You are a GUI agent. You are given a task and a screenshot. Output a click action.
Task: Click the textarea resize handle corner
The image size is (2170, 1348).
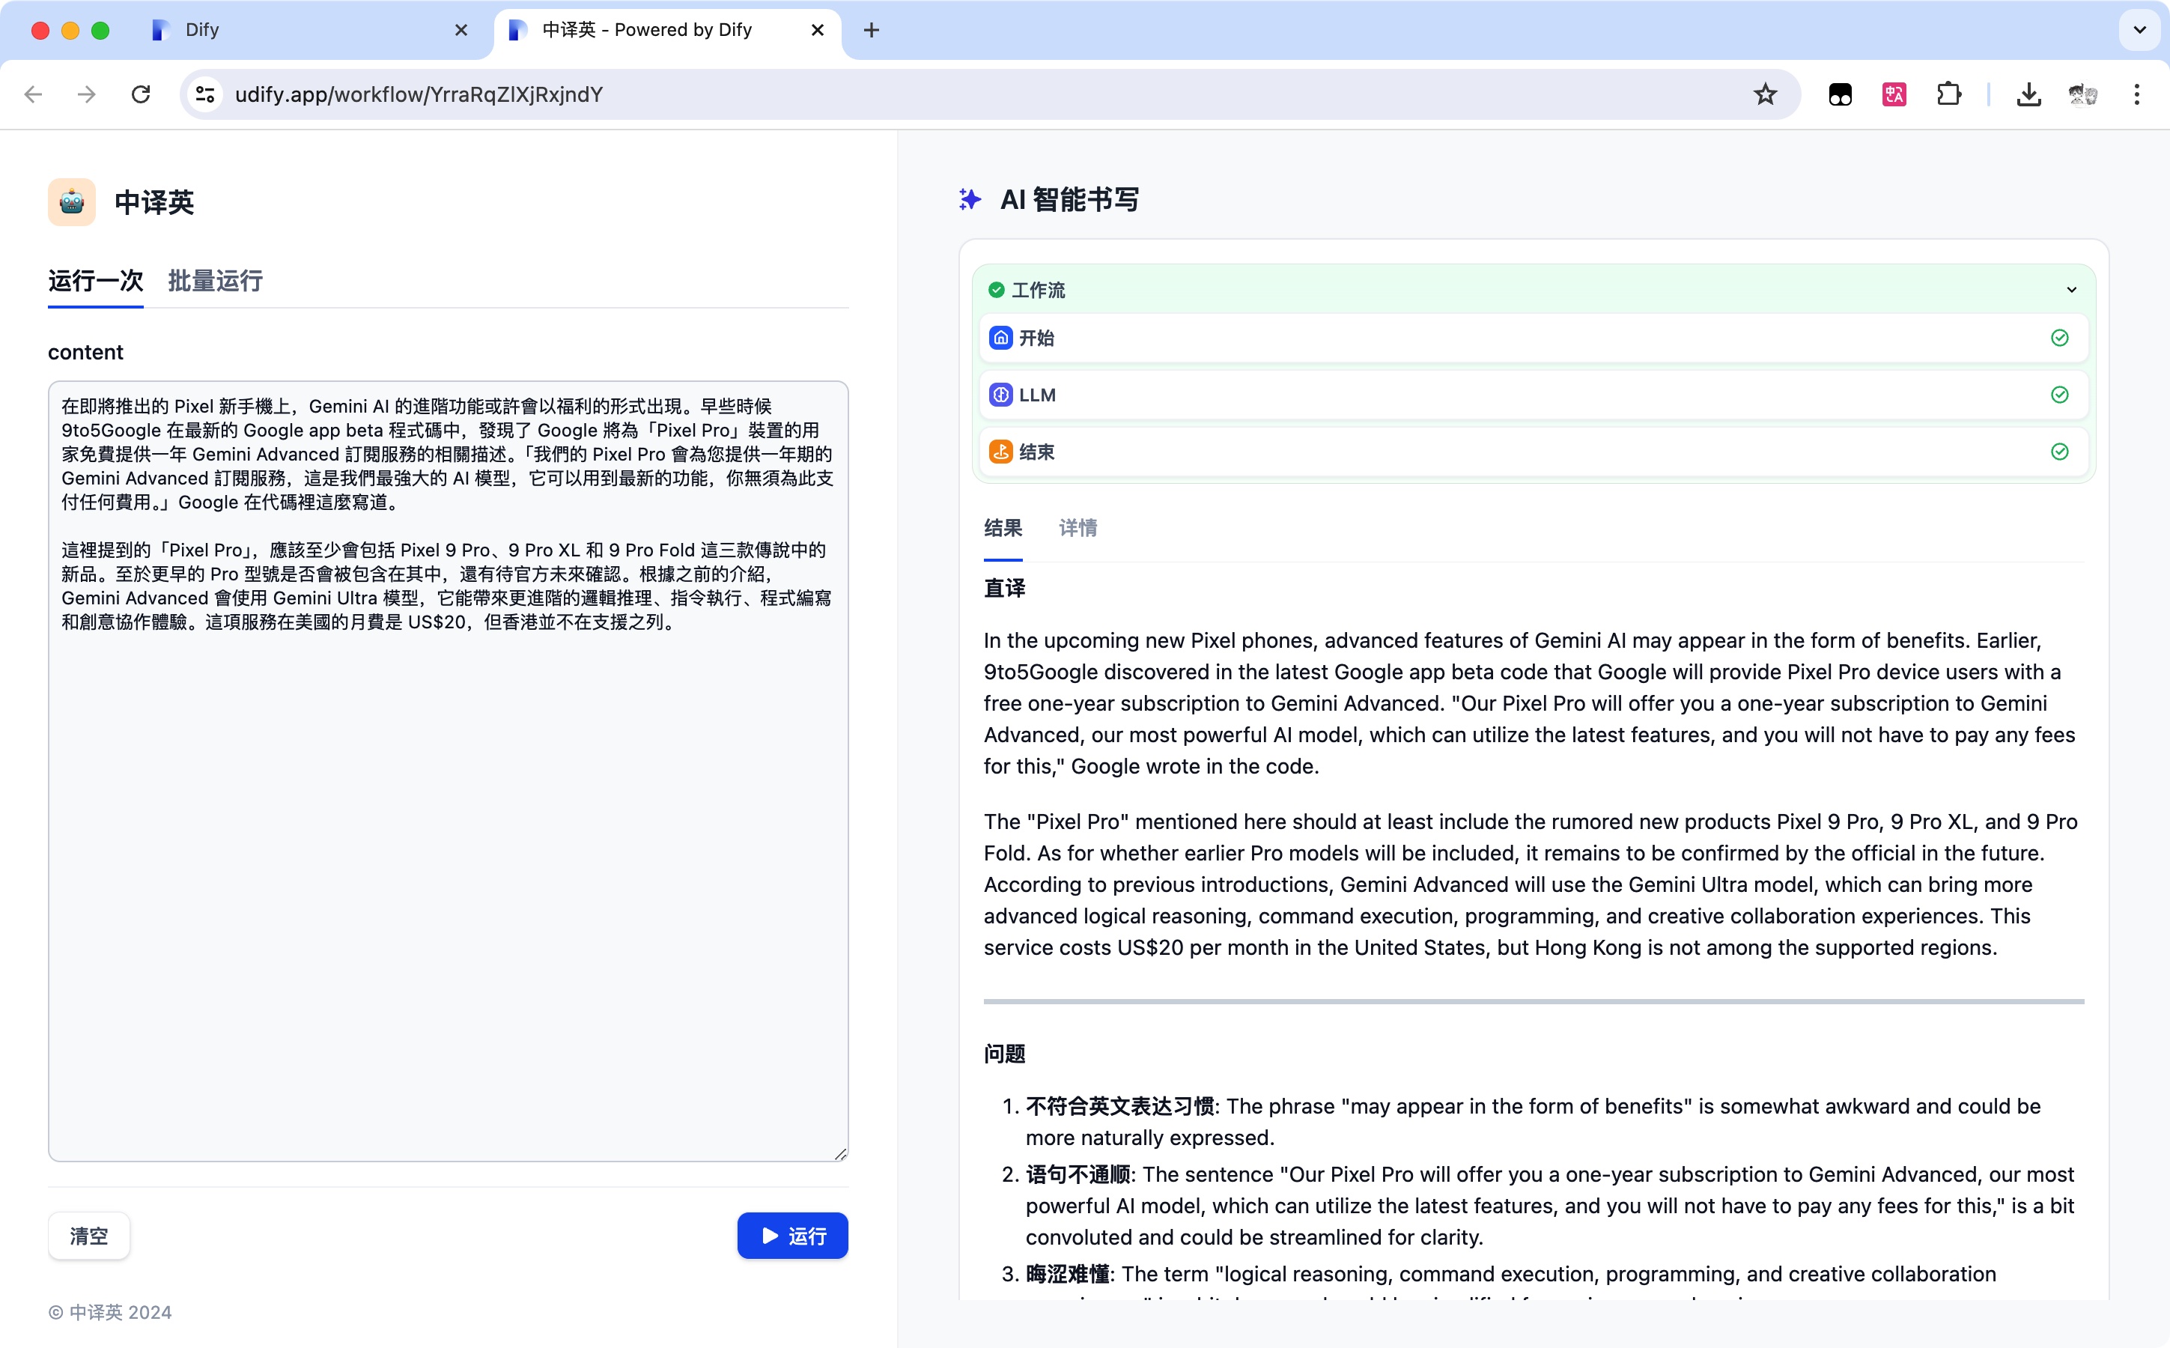839,1153
